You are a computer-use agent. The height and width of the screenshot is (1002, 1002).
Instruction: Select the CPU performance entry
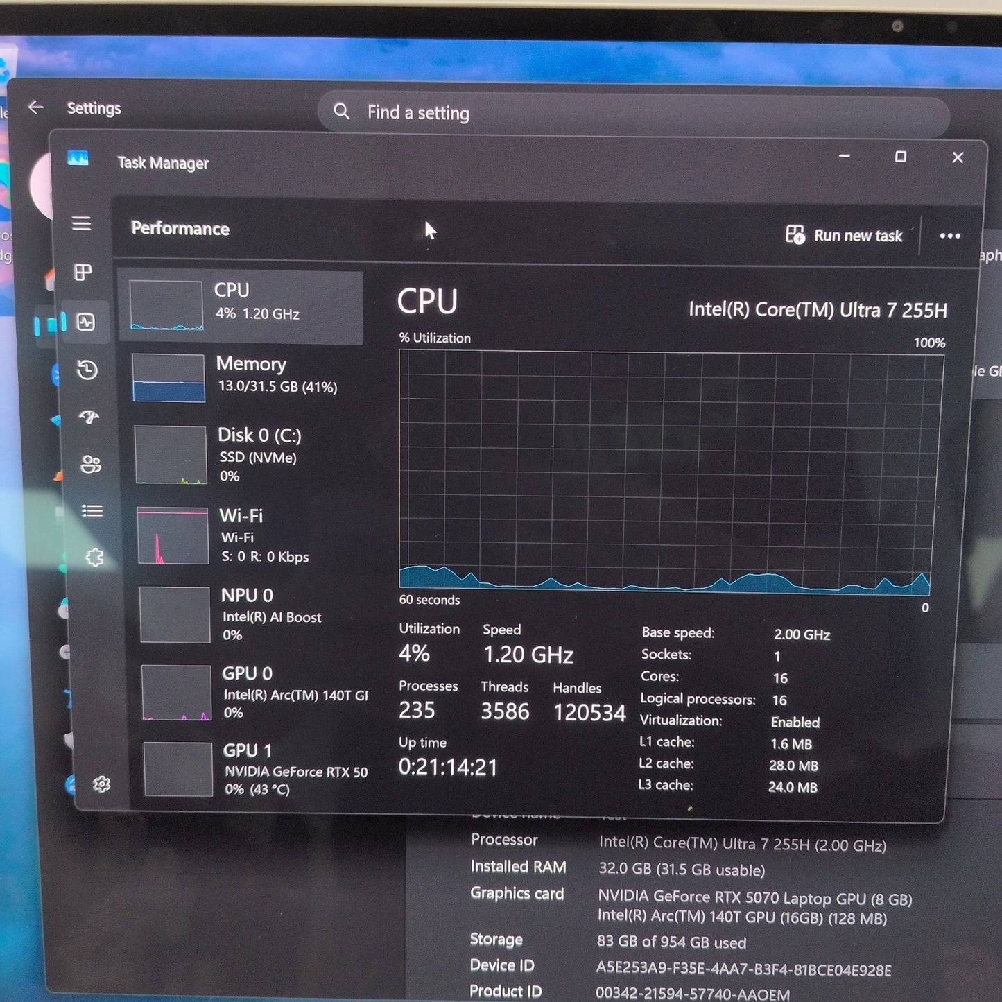pyautogui.click(x=241, y=306)
